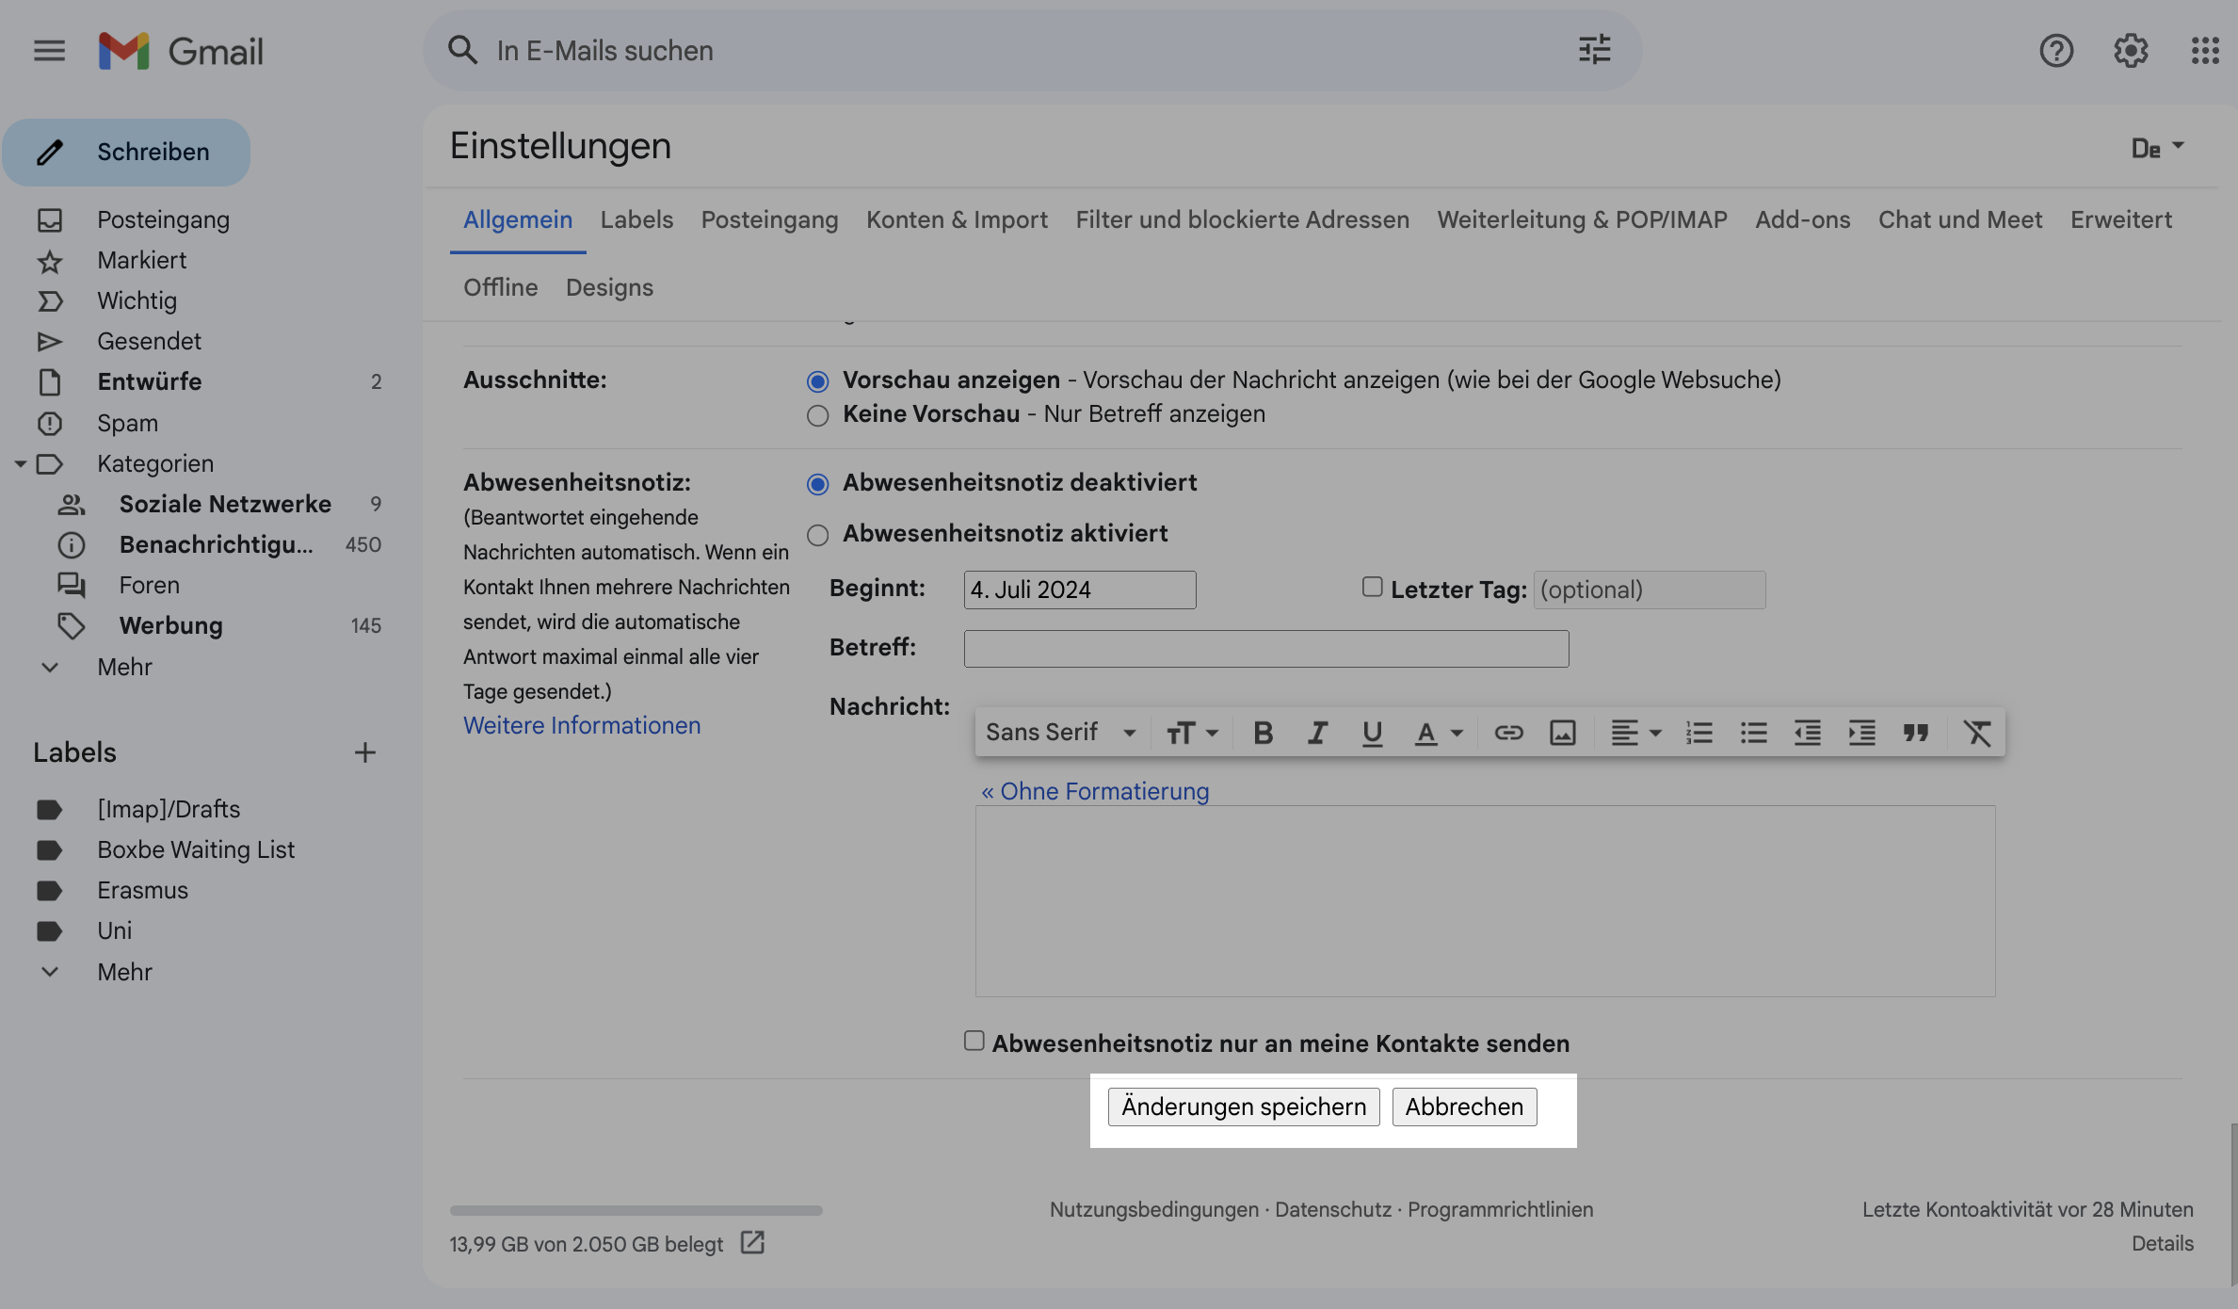The width and height of the screenshot is (2238, 1309).
Task: Open Filter und blockierte Adressen tab
Action: tap(1242, 219)
